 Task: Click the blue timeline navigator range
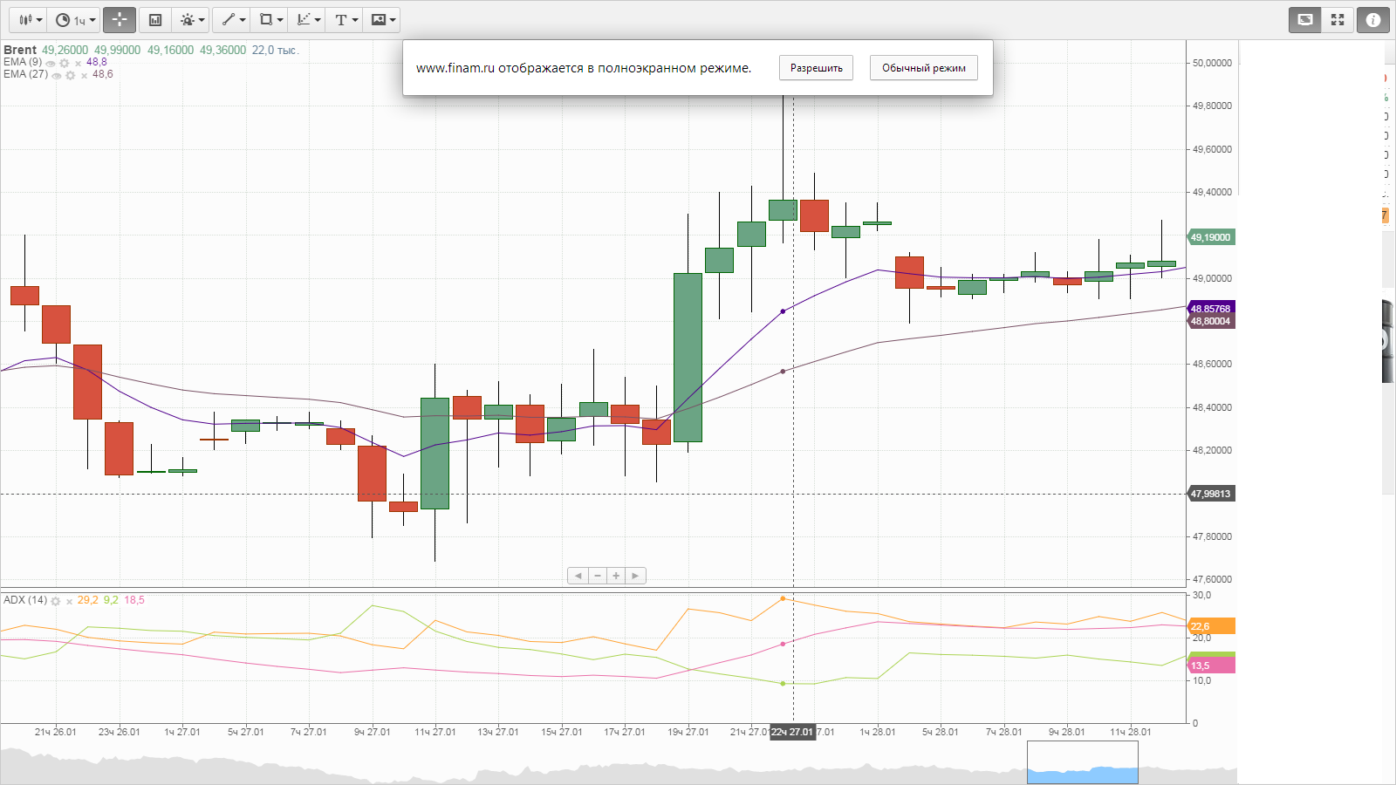coord(1082,766)
